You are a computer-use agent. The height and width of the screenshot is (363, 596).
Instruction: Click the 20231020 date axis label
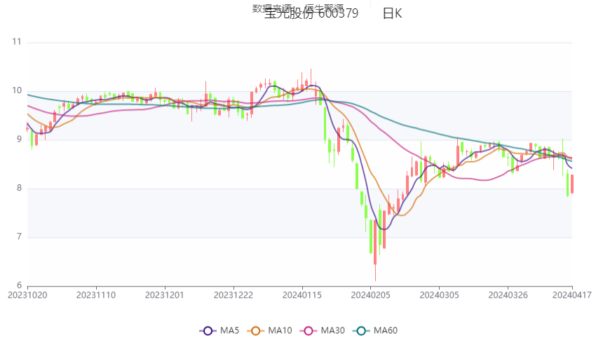(27, 296)
